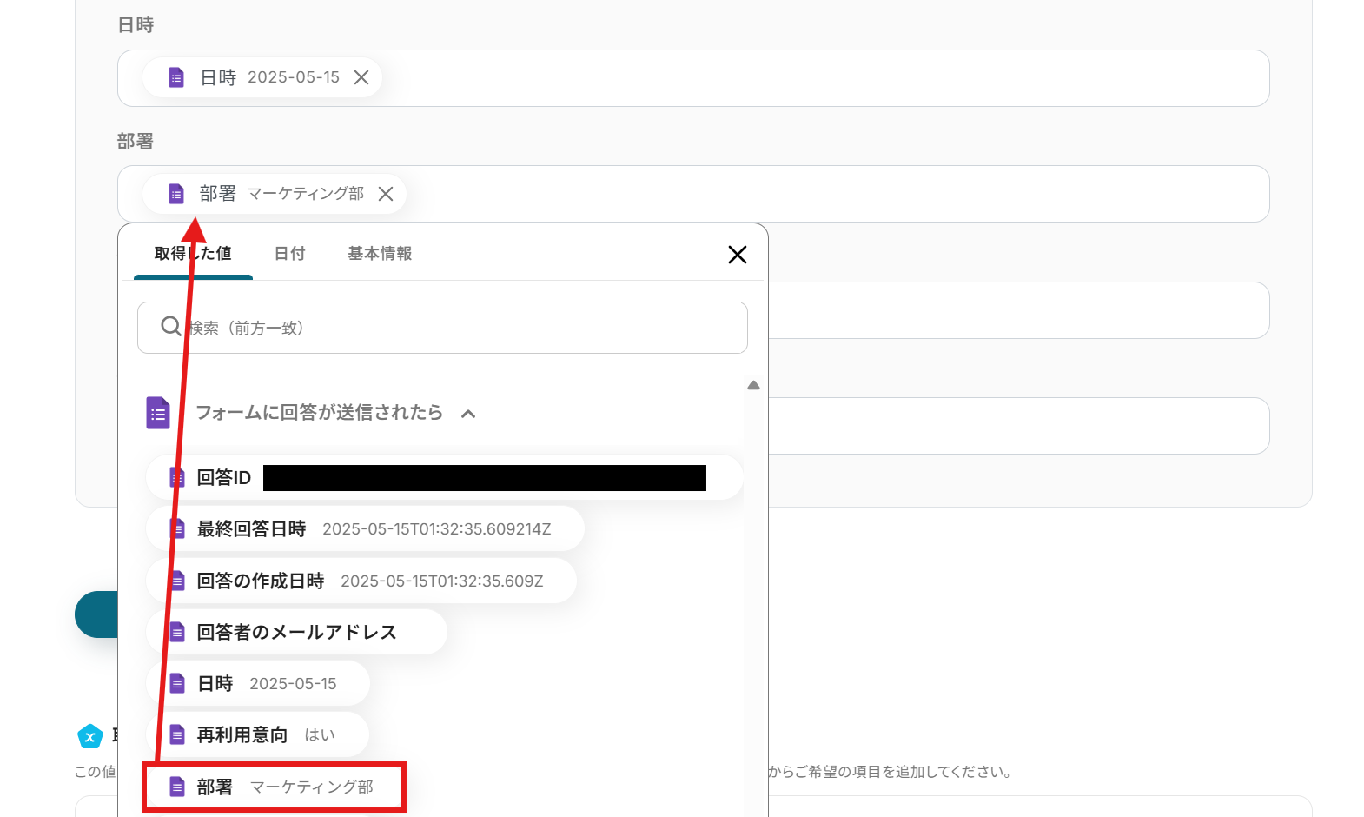Click the form icon on the 最終回答日時 row
The height and width of the screenshot is (817, 1364).
[x=177, y=529]
